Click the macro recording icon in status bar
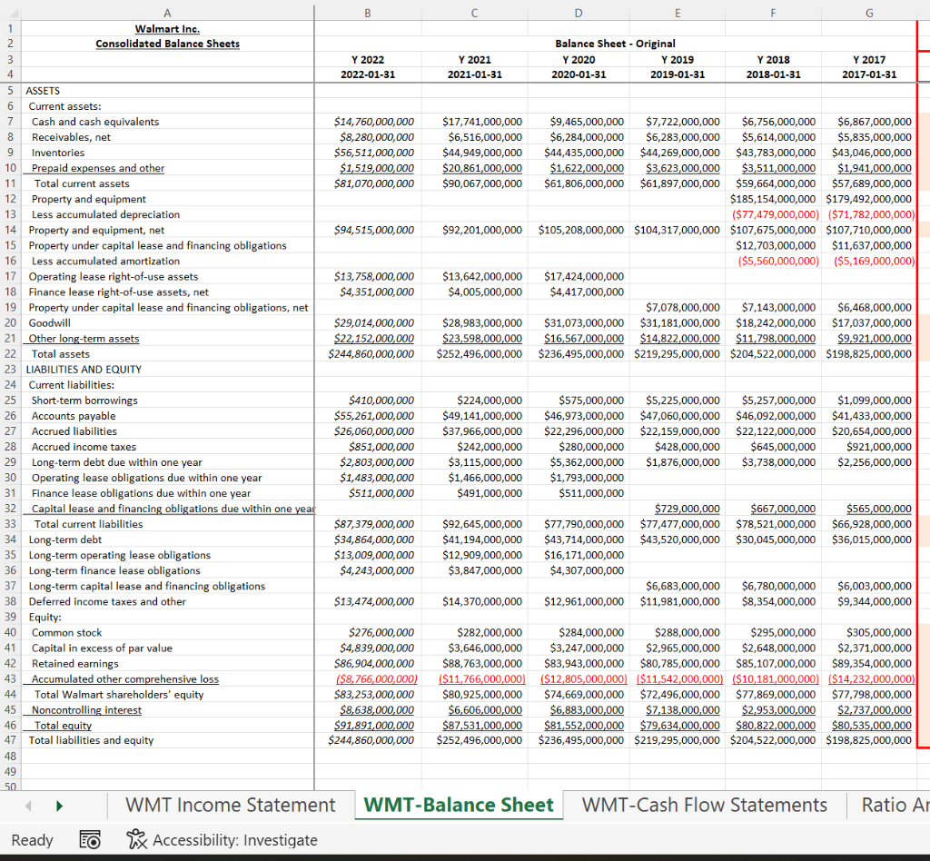930x861 pixels. pyautogui.click(x=90, y=839)
